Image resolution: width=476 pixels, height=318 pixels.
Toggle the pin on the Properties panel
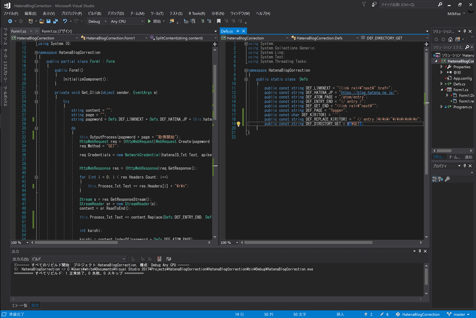point(464,166)
